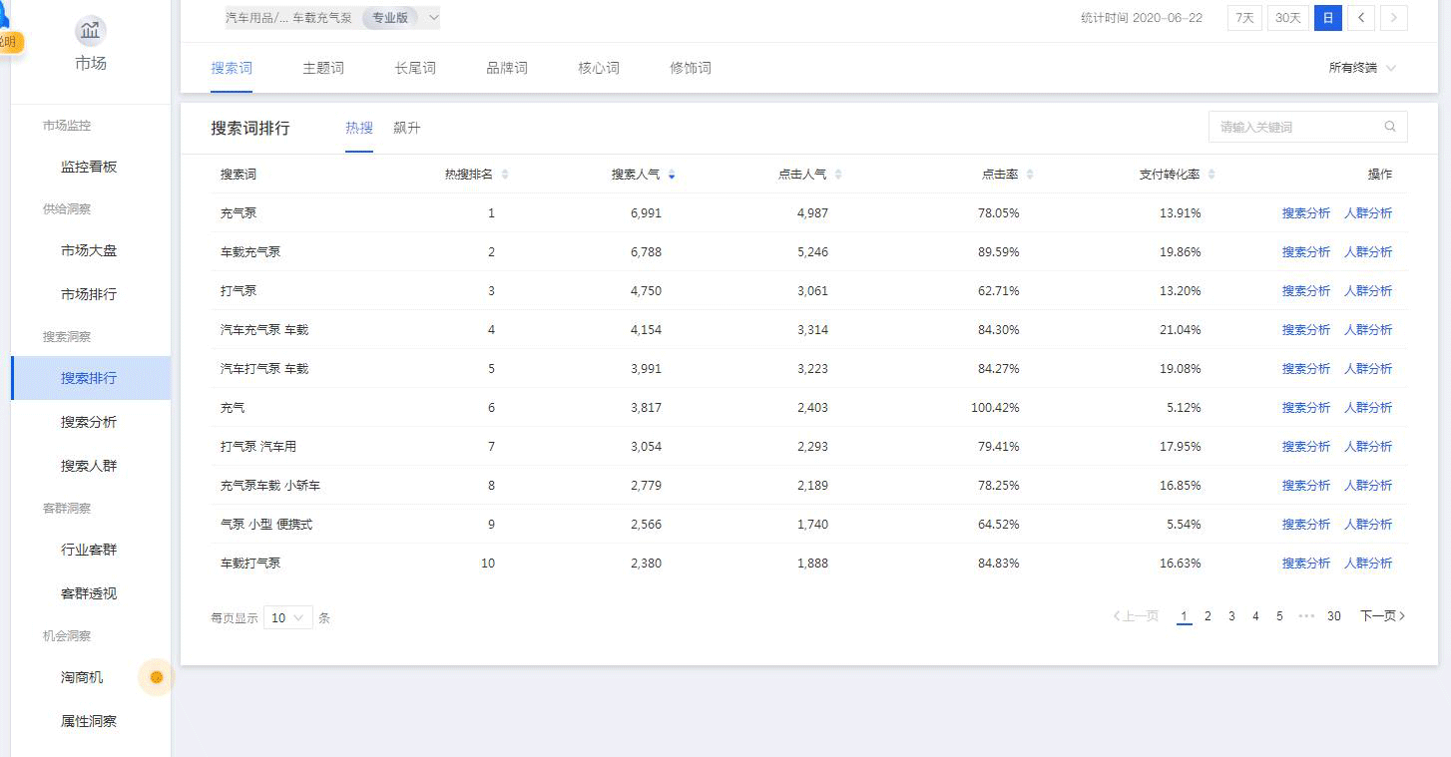Go to next date with right arrow
This screenshot has width=1451, height=757.
coord(1394,18)
